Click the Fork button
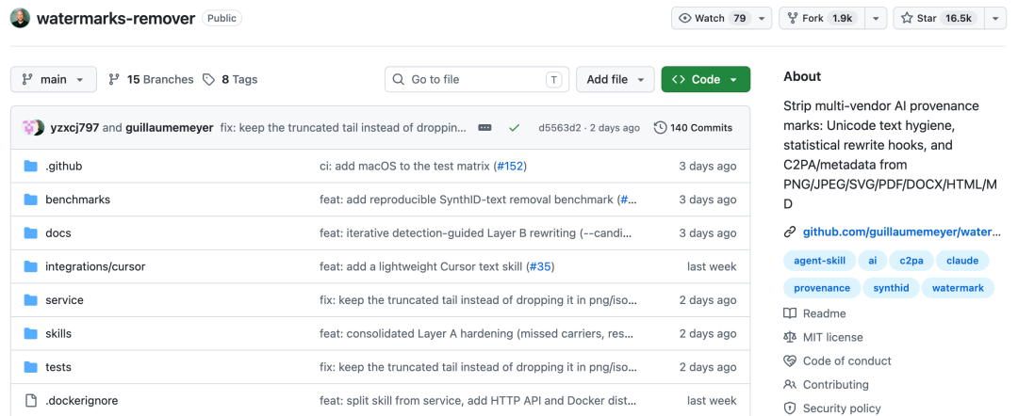Screen dimensions: 1018x416 pos(823,18)
